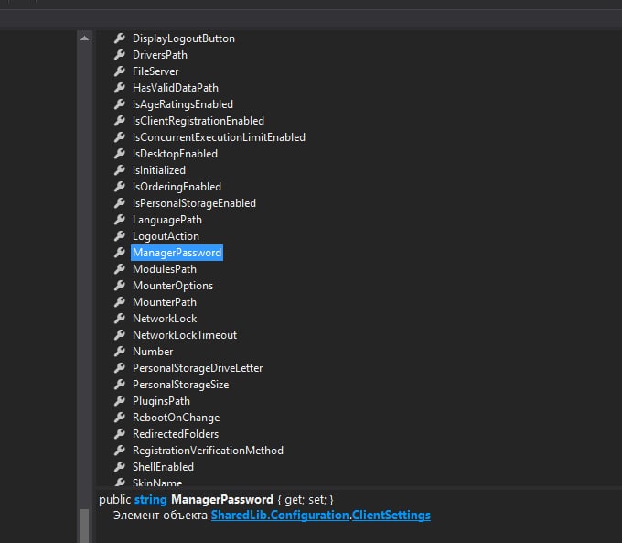The width and height of the screenshot is (622, 543).
Task: Click the wrench icon beside DriversPath
Action: [120, 55]
